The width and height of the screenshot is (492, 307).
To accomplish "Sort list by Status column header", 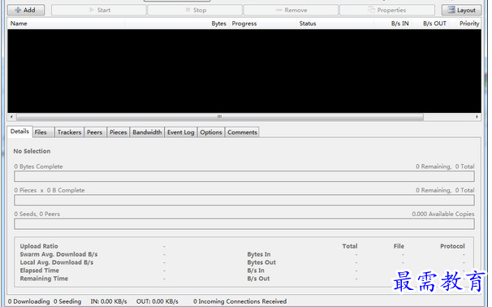I will [335, 24].
